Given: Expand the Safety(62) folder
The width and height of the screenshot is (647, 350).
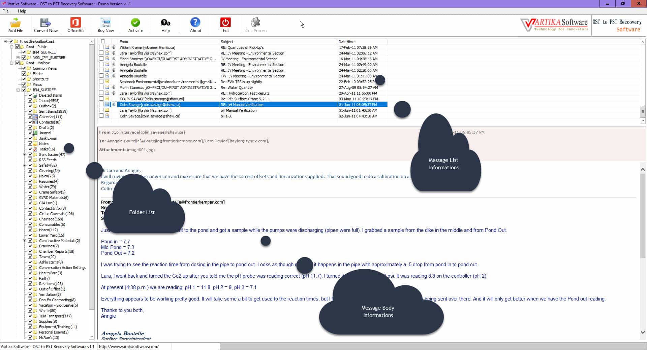Looking at the screenshot, I should tap(24, 165).
